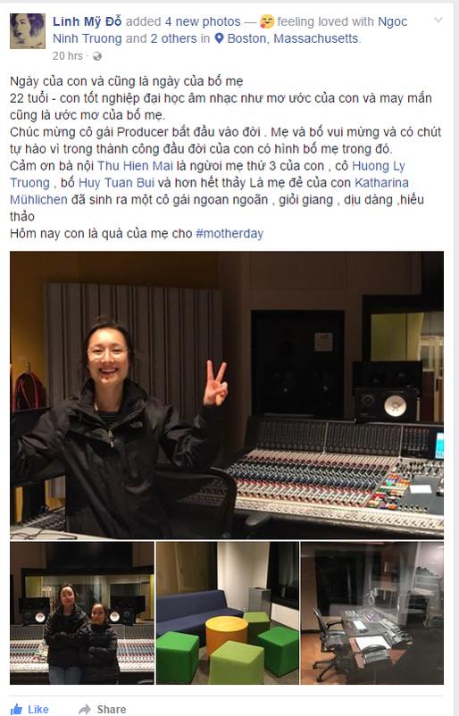Open Katharina Mühlichen tagged profile

(209, 191)
